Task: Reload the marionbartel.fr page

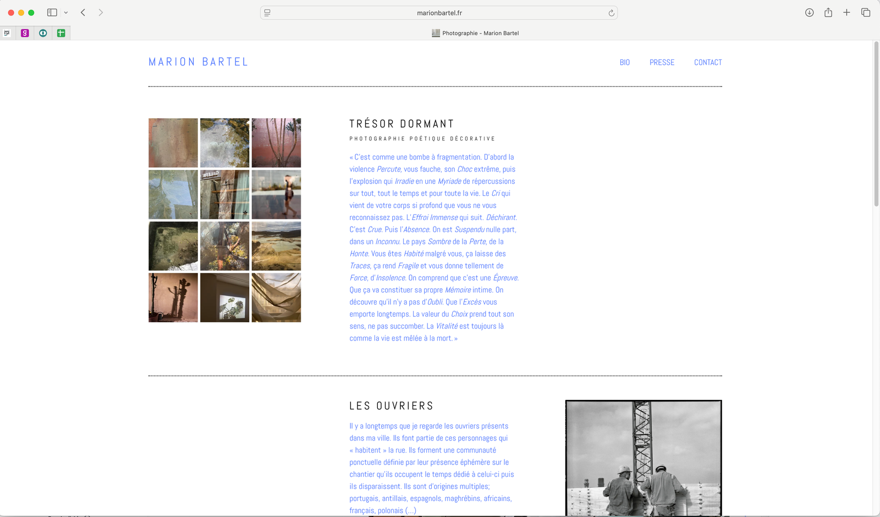Action: [x=611, y=13]
